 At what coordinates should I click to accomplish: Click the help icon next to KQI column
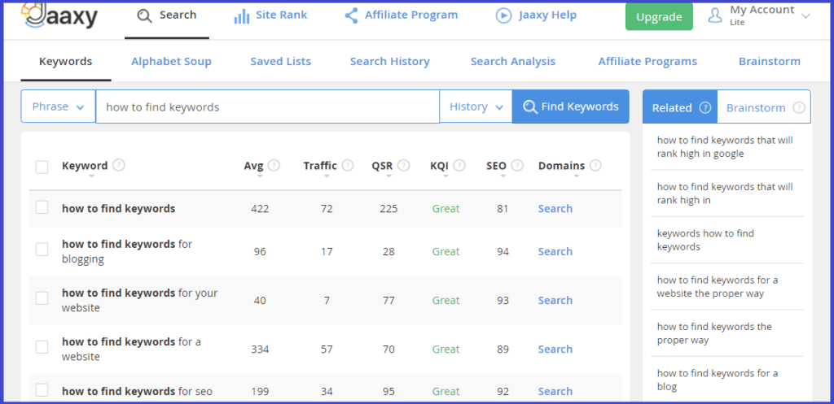tap(459, 165)
